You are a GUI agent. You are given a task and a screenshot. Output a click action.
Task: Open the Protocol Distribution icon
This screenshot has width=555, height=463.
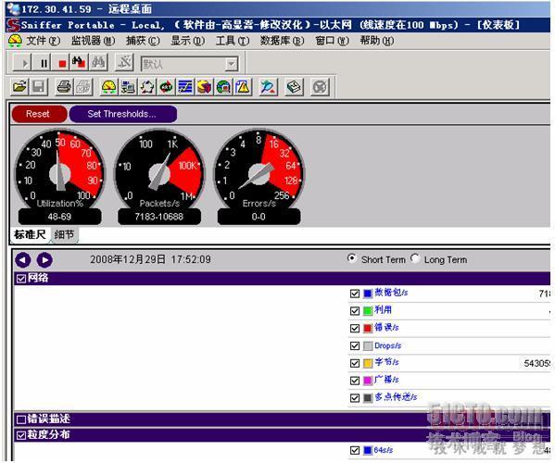coord(204,86)
